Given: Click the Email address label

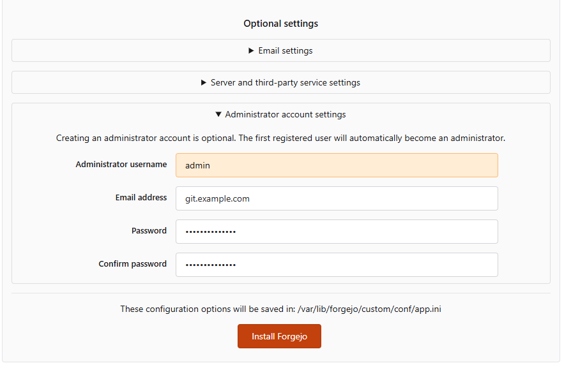Looking at the screenshot, I should pyautogui.click(x=141, y=197).
